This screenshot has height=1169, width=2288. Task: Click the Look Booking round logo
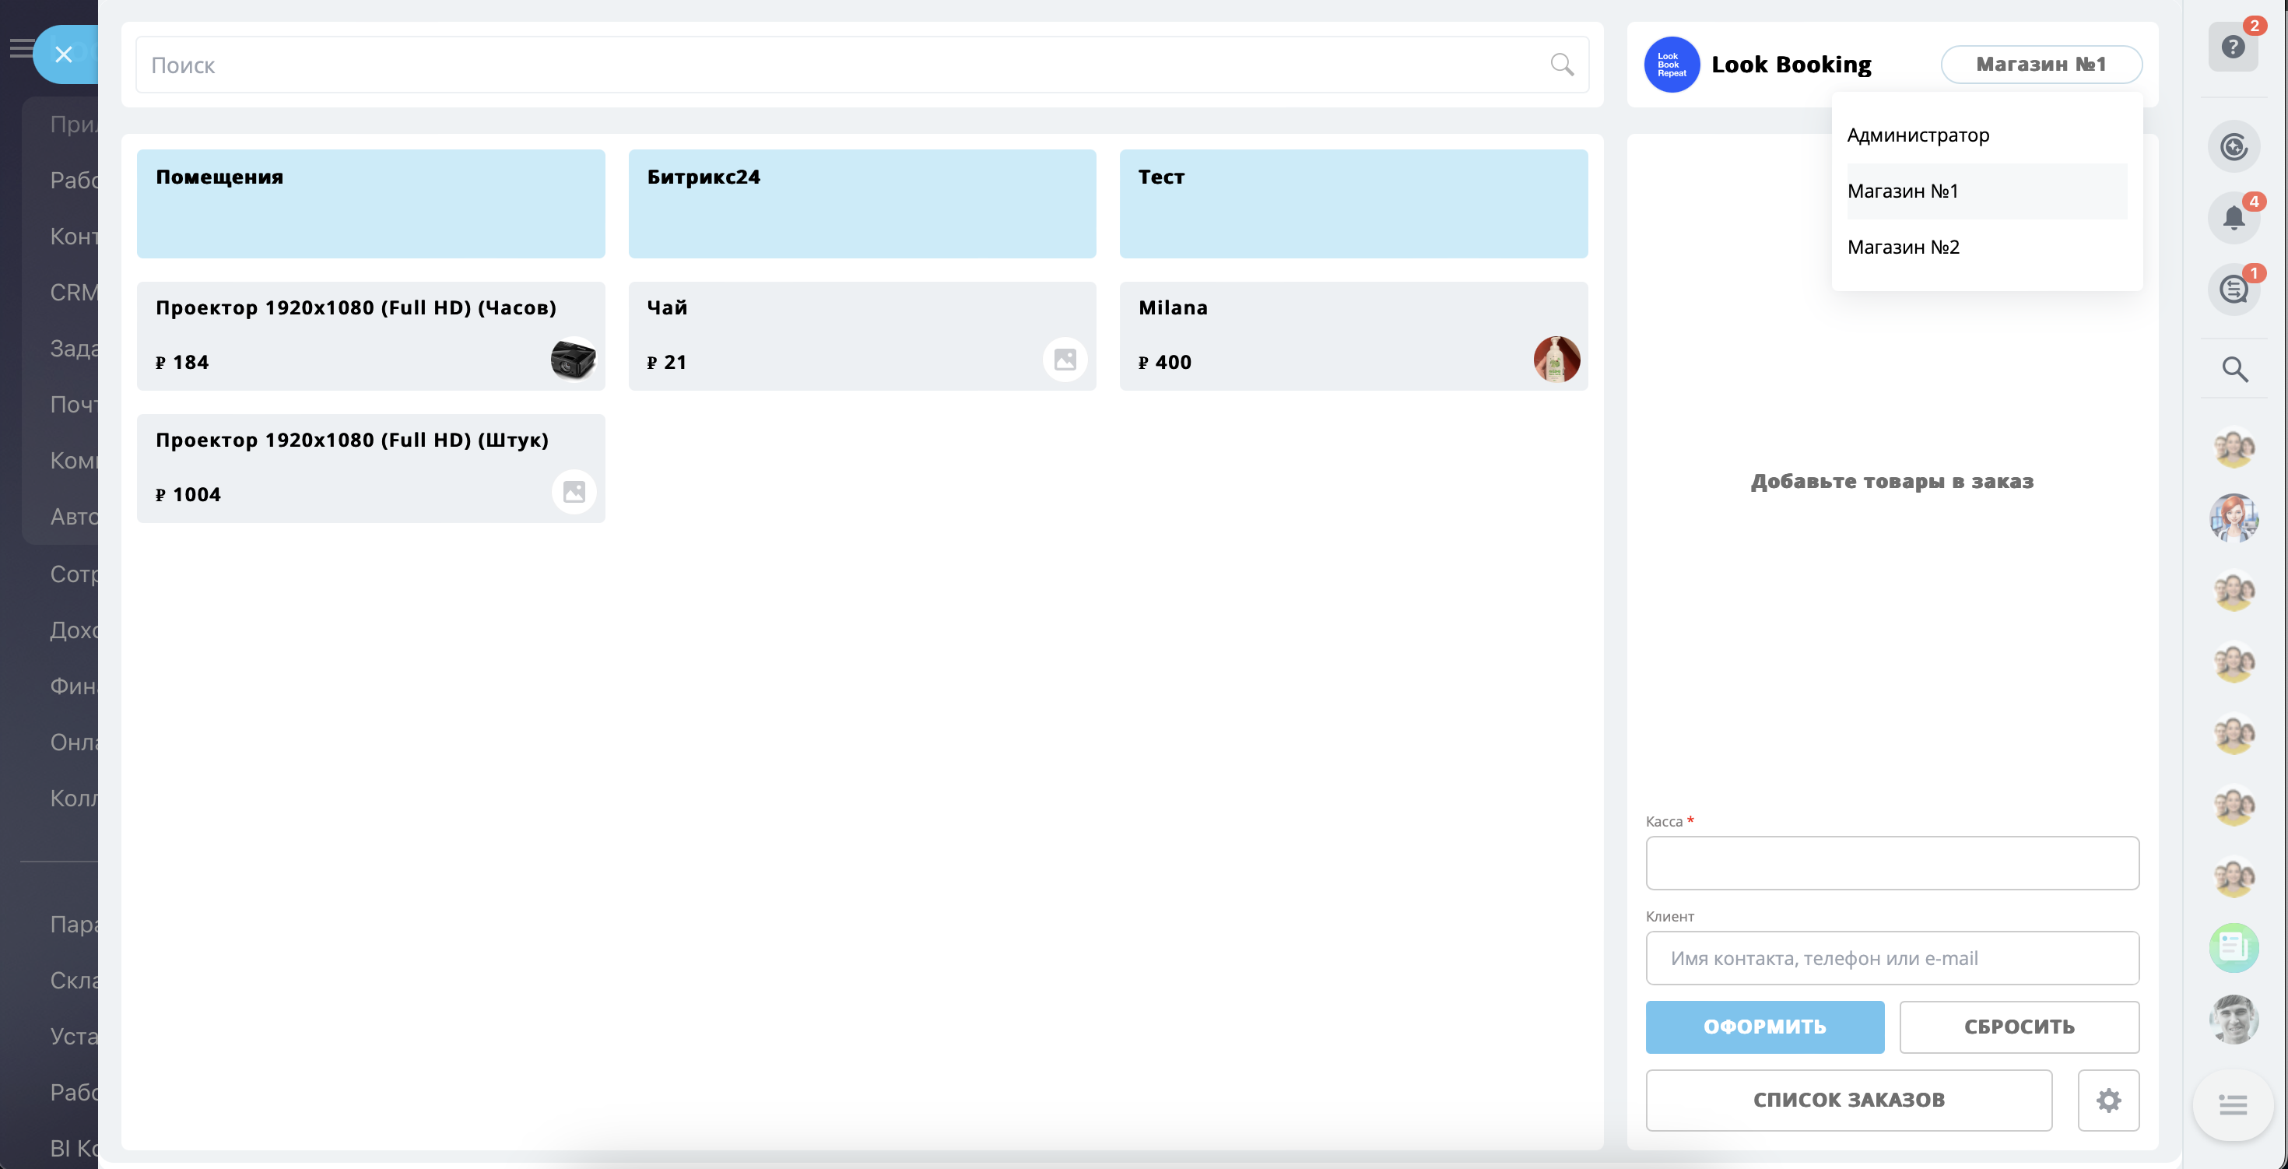(1671, 64)
